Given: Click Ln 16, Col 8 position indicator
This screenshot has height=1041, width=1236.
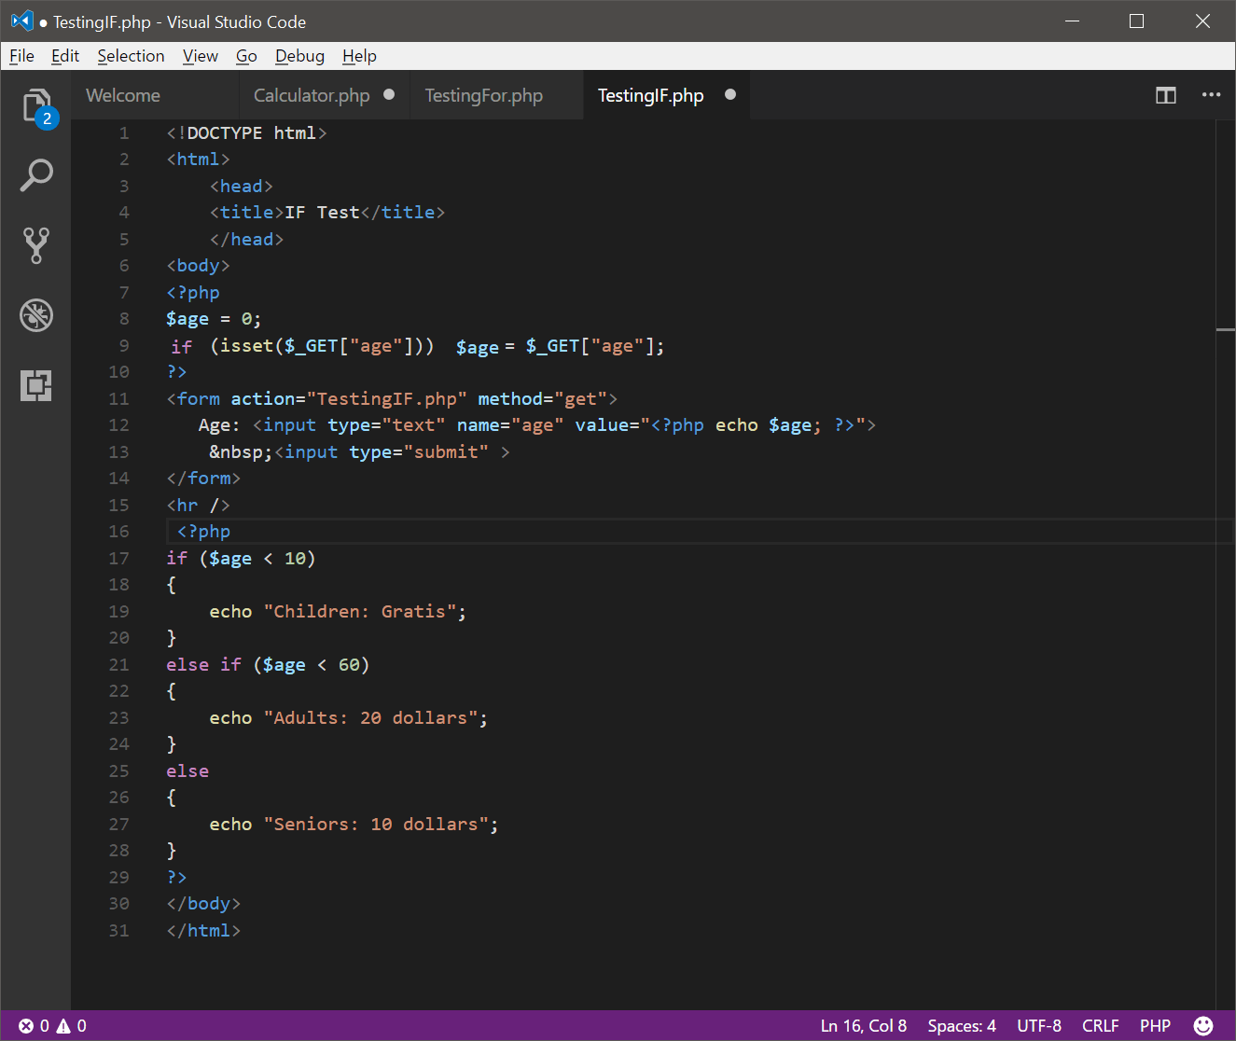Looking at the screenshot, I should 864,1025.
